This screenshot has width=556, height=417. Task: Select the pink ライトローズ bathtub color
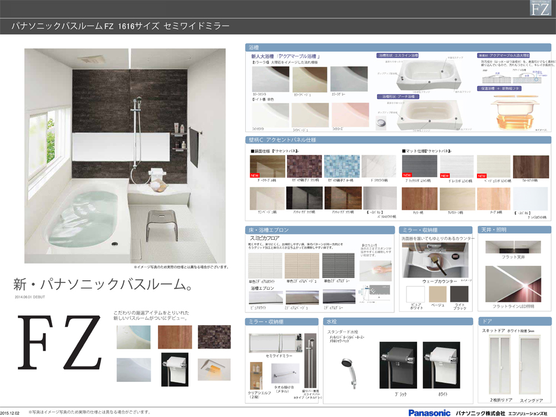(x=350, y=115)
